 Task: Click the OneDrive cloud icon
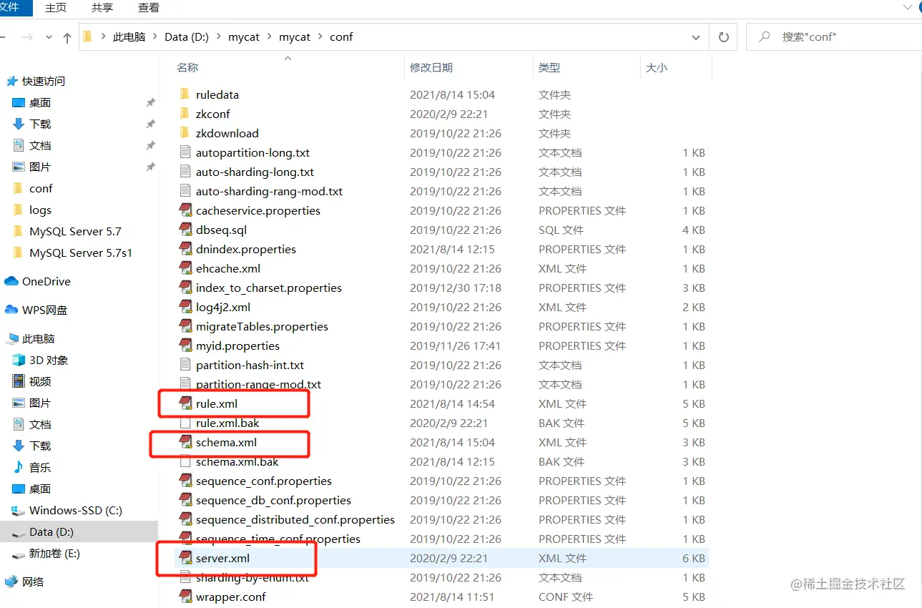click(11, 281)
